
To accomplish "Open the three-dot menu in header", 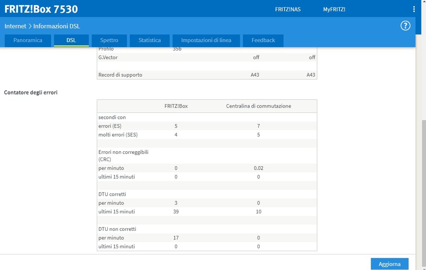I will (x=414, y=9).
